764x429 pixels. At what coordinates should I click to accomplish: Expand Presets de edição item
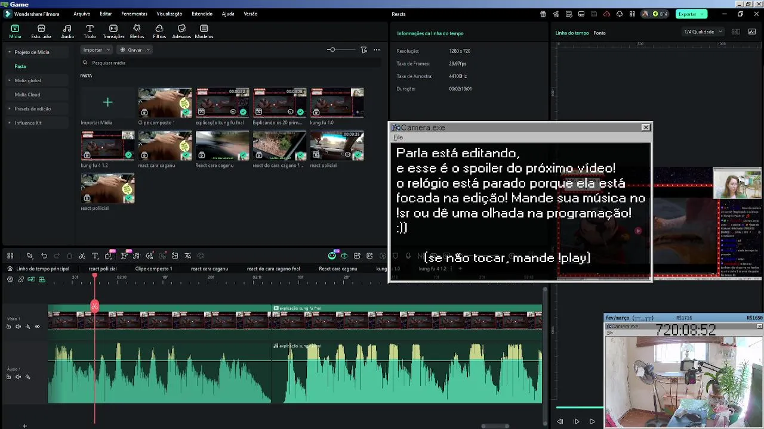pyautogui.click(x=10, y=108)
